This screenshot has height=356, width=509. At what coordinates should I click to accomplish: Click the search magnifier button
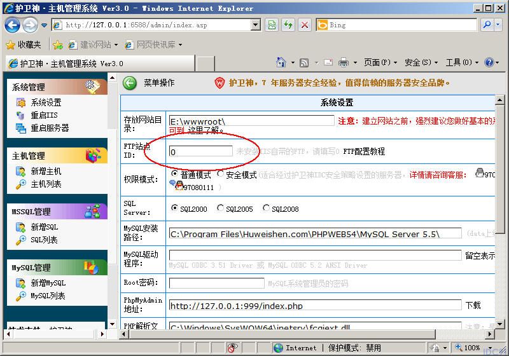coord(487,25)
